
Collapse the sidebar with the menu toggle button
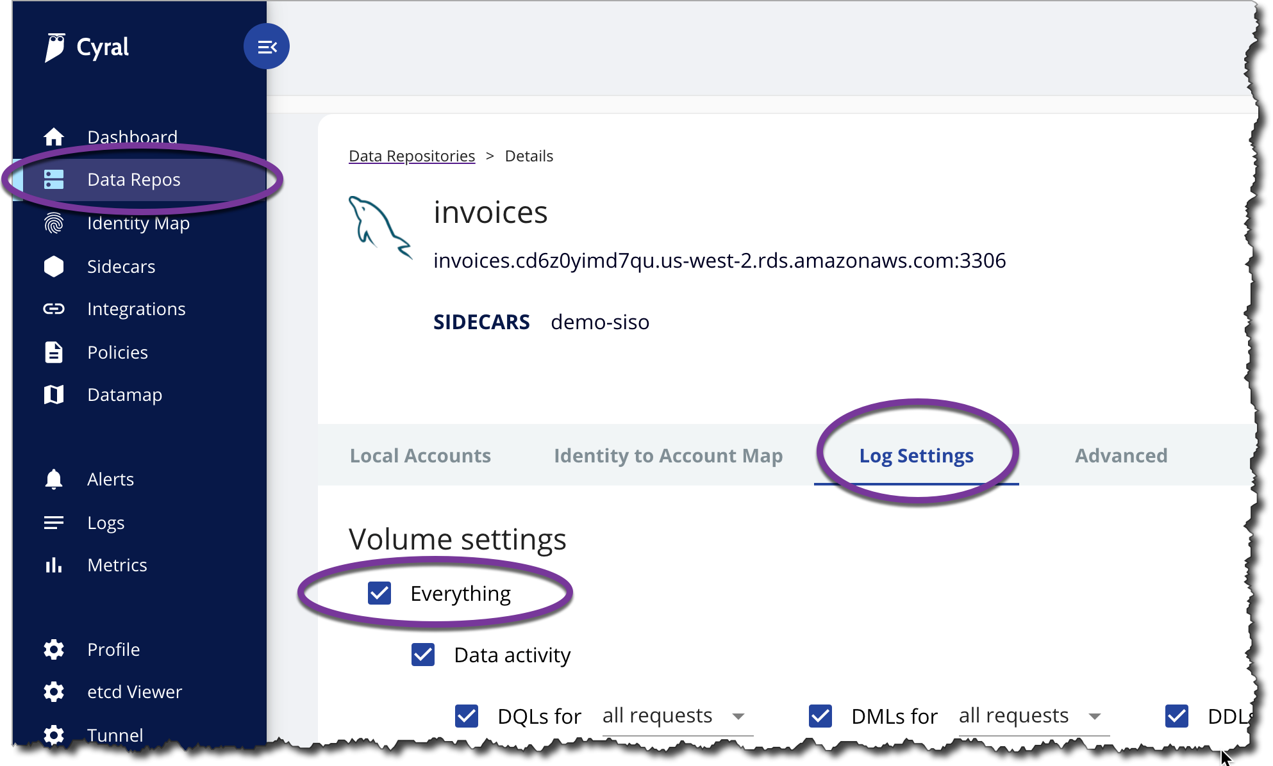coord(267,47)
